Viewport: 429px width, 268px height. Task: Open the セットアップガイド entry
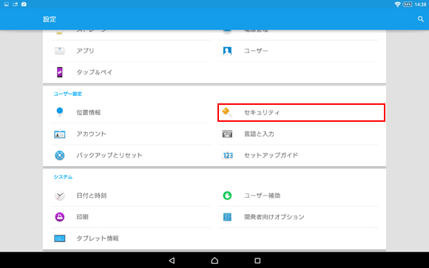coord(298,155)
